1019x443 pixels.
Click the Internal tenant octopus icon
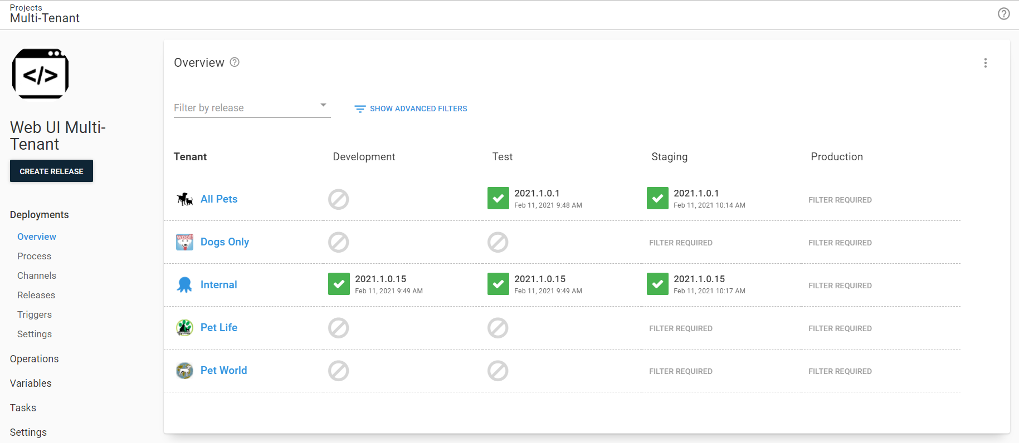click(x=184, y=285)
